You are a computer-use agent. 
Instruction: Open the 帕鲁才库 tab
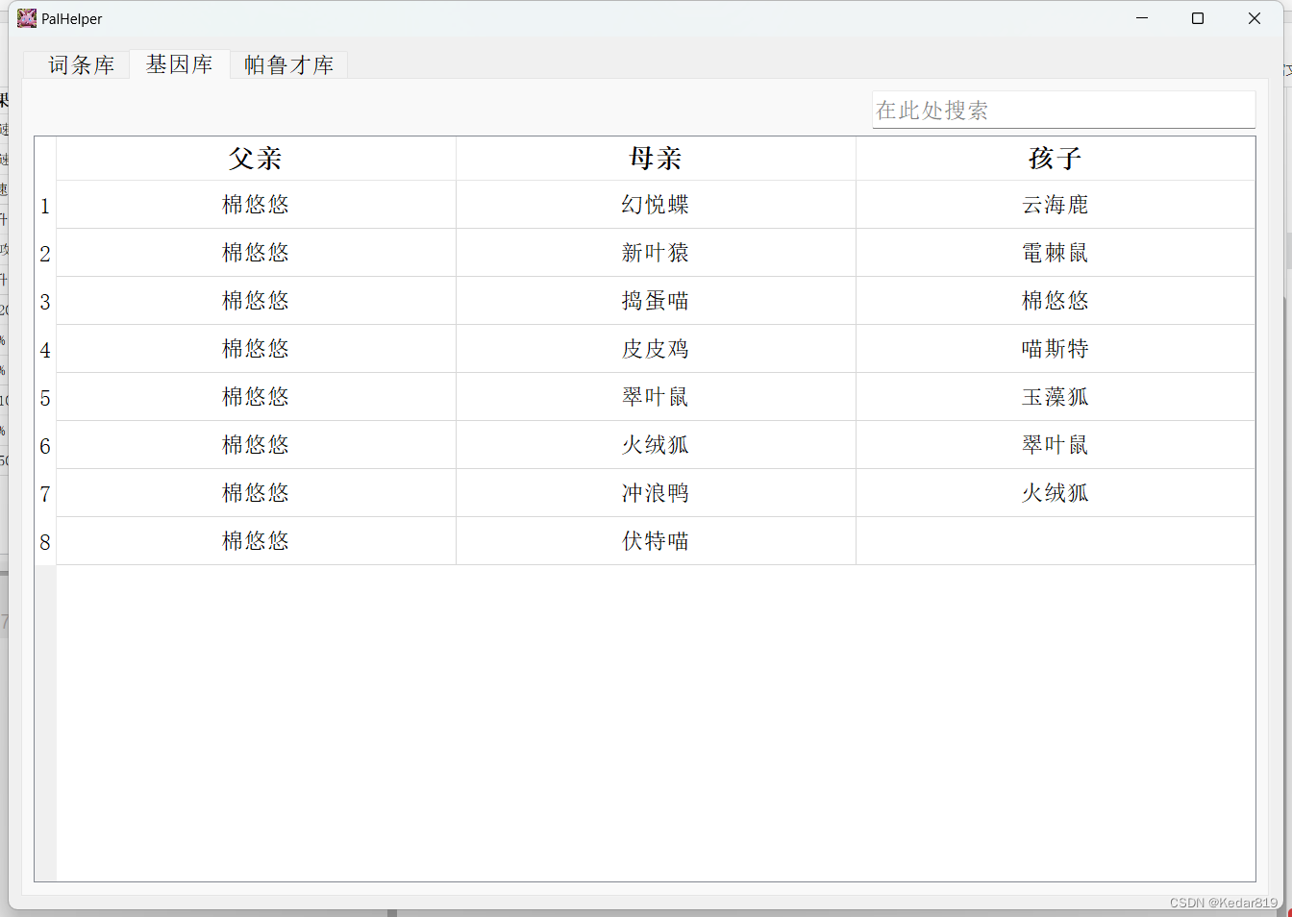pos(288,64)
